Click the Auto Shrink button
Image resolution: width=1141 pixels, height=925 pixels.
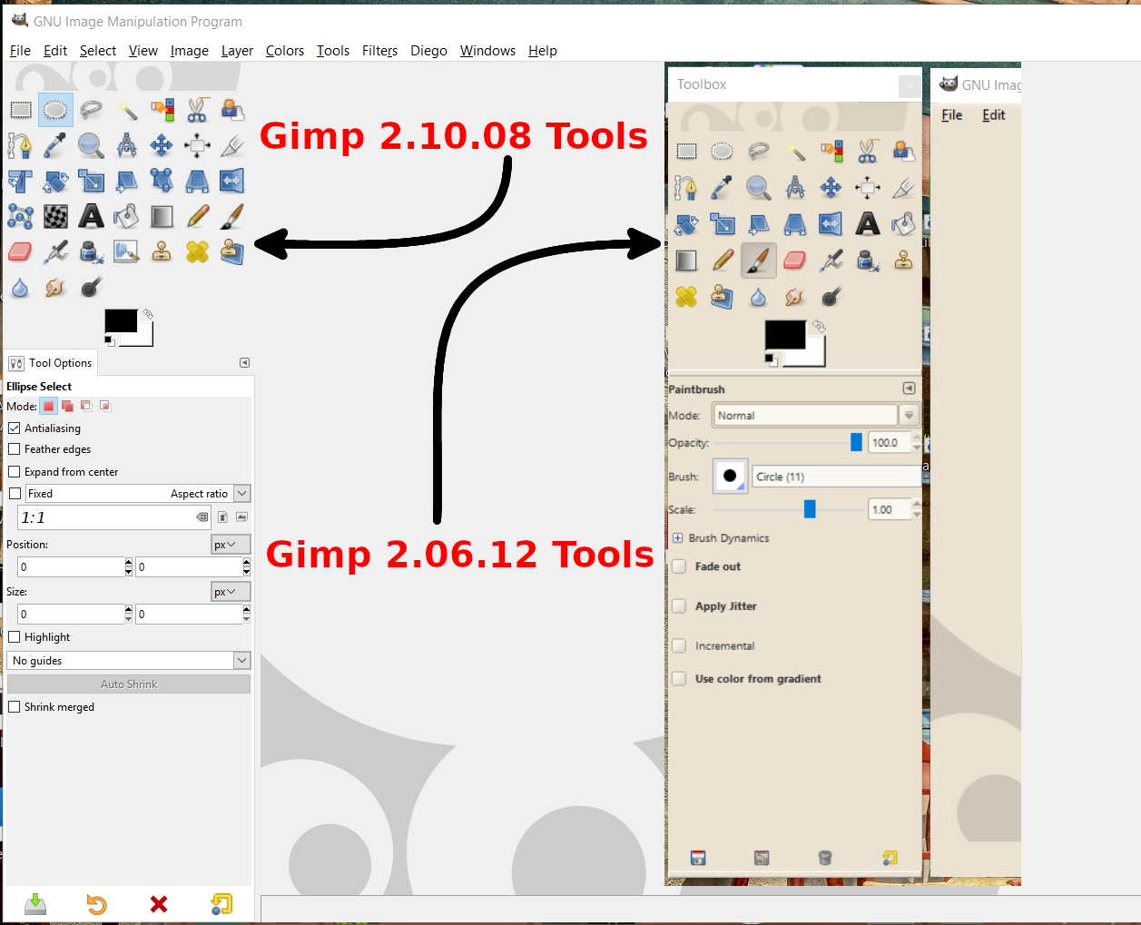coord(129,684)
